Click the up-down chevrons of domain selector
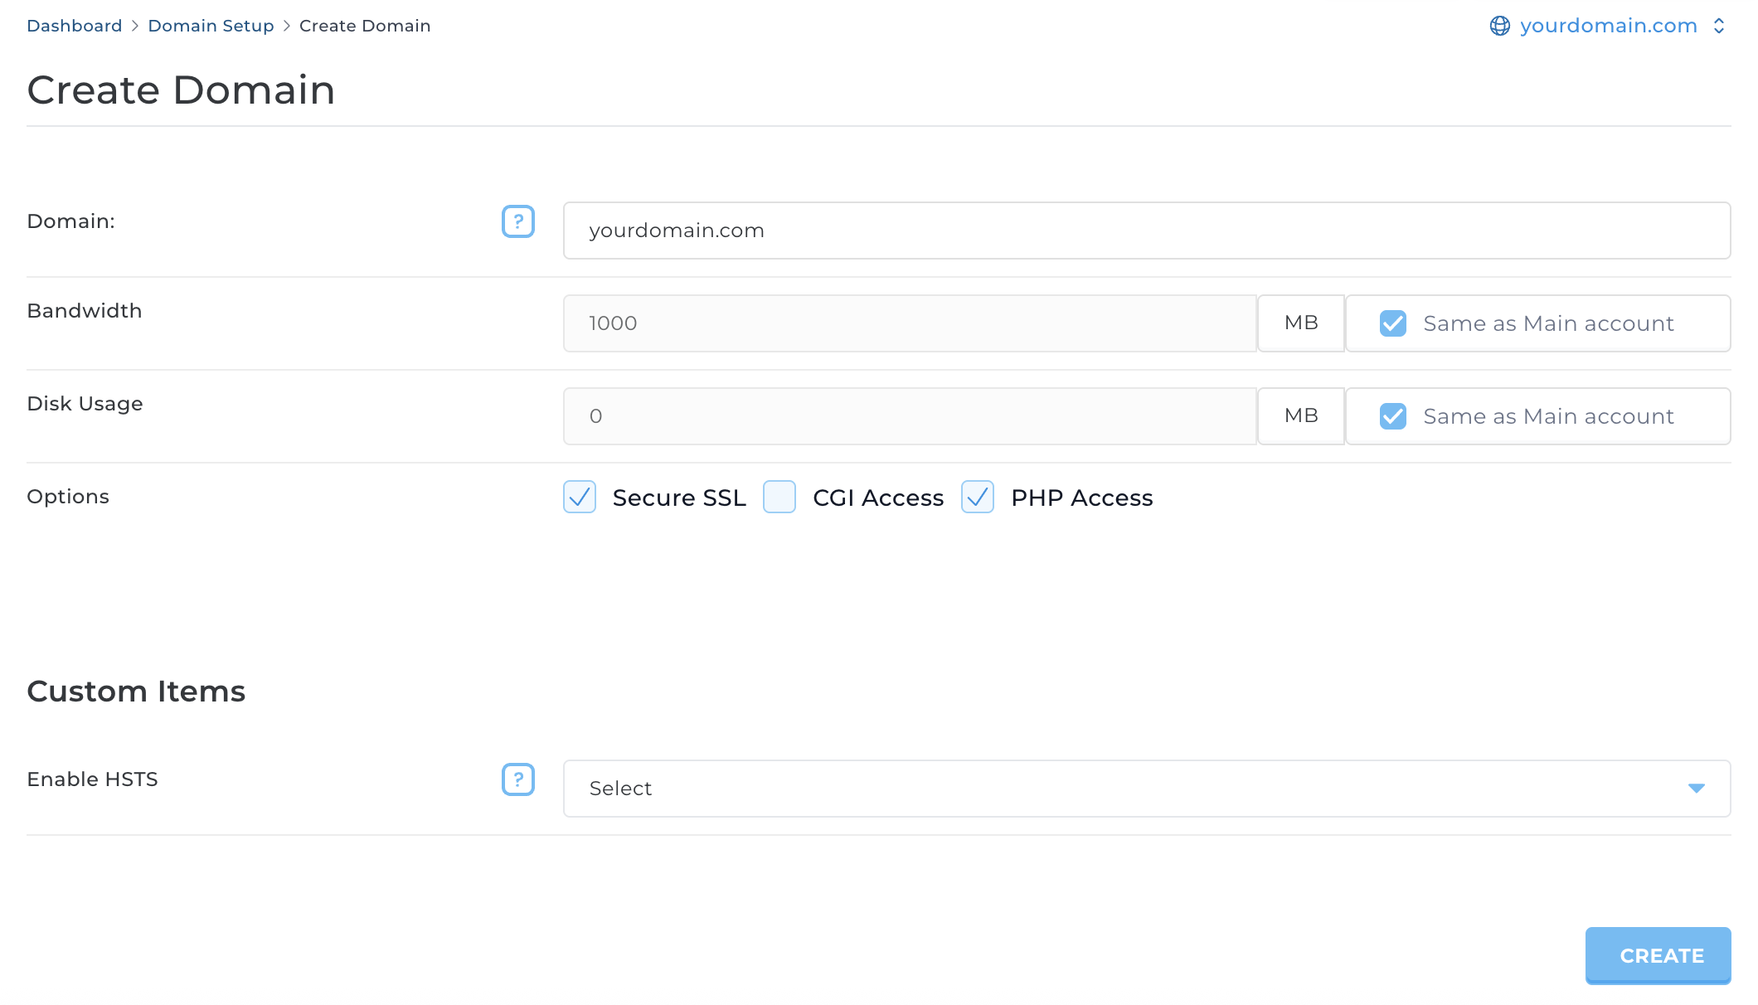This screenshot has width=1758, height=1005. (1719, 26)
